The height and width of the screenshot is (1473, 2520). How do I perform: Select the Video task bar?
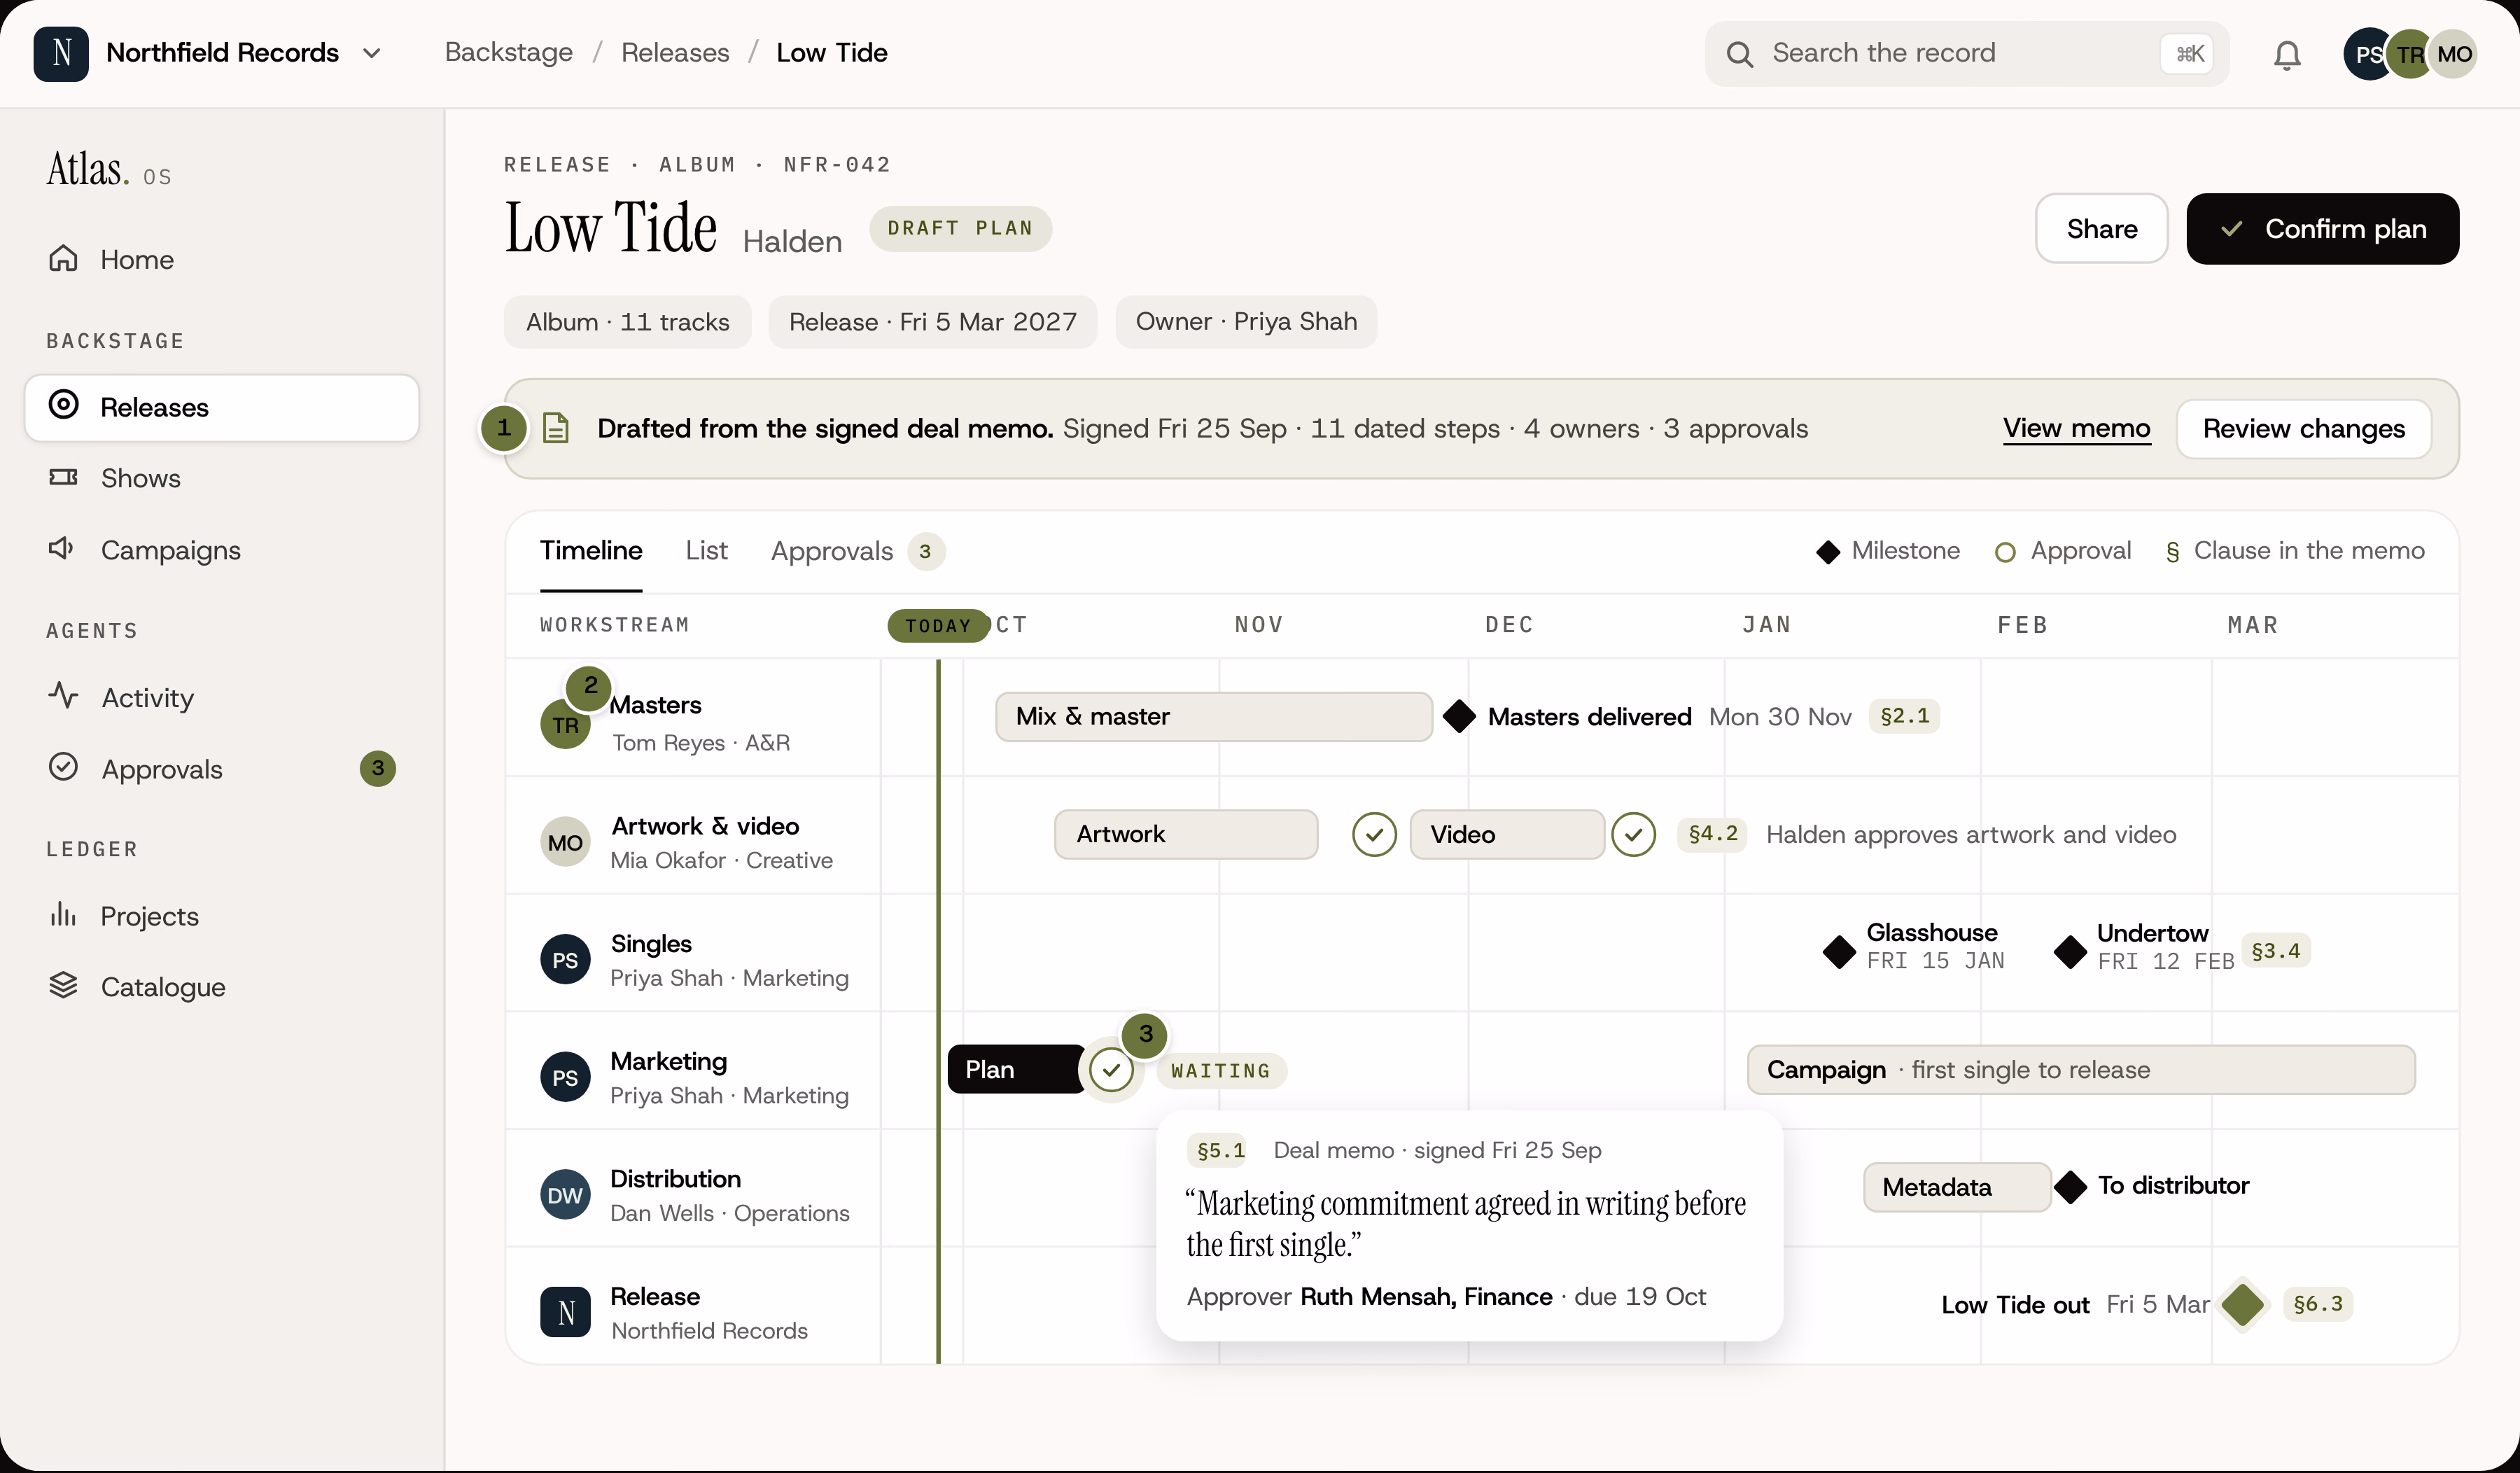(1507, 834)
